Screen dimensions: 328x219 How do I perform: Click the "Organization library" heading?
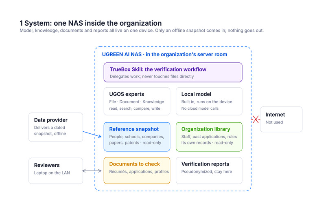[x=206, y=129]
